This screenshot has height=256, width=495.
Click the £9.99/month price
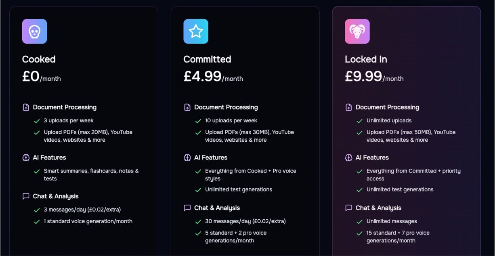pyautogui.click(x=374, y=76)
